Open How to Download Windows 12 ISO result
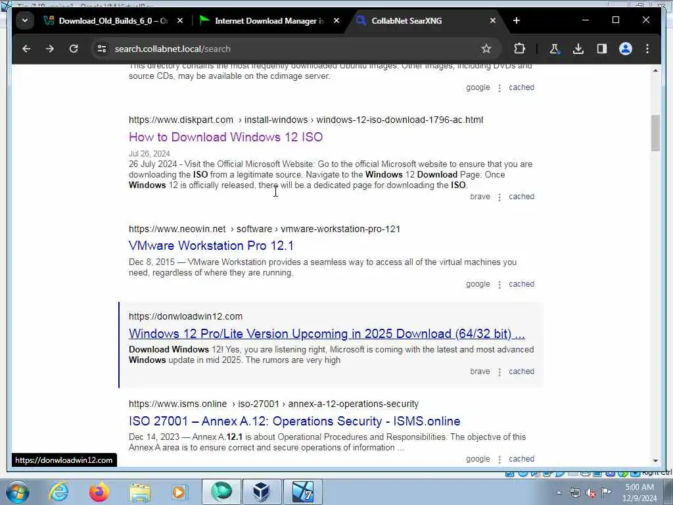The width and height of the screenshot is (673, 505). [226, 137]
